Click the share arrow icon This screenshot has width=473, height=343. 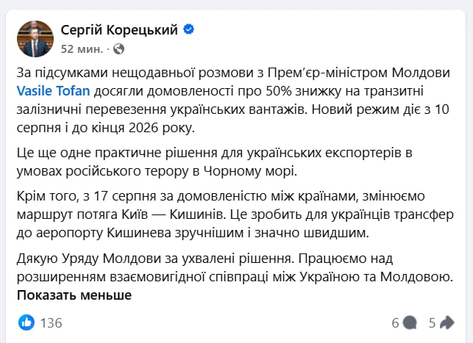coord(447,323)
